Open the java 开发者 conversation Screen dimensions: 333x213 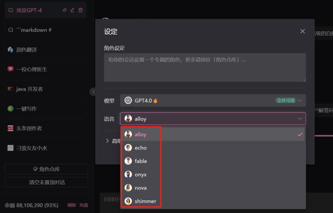pyautogui.click(x=45, y=89)
